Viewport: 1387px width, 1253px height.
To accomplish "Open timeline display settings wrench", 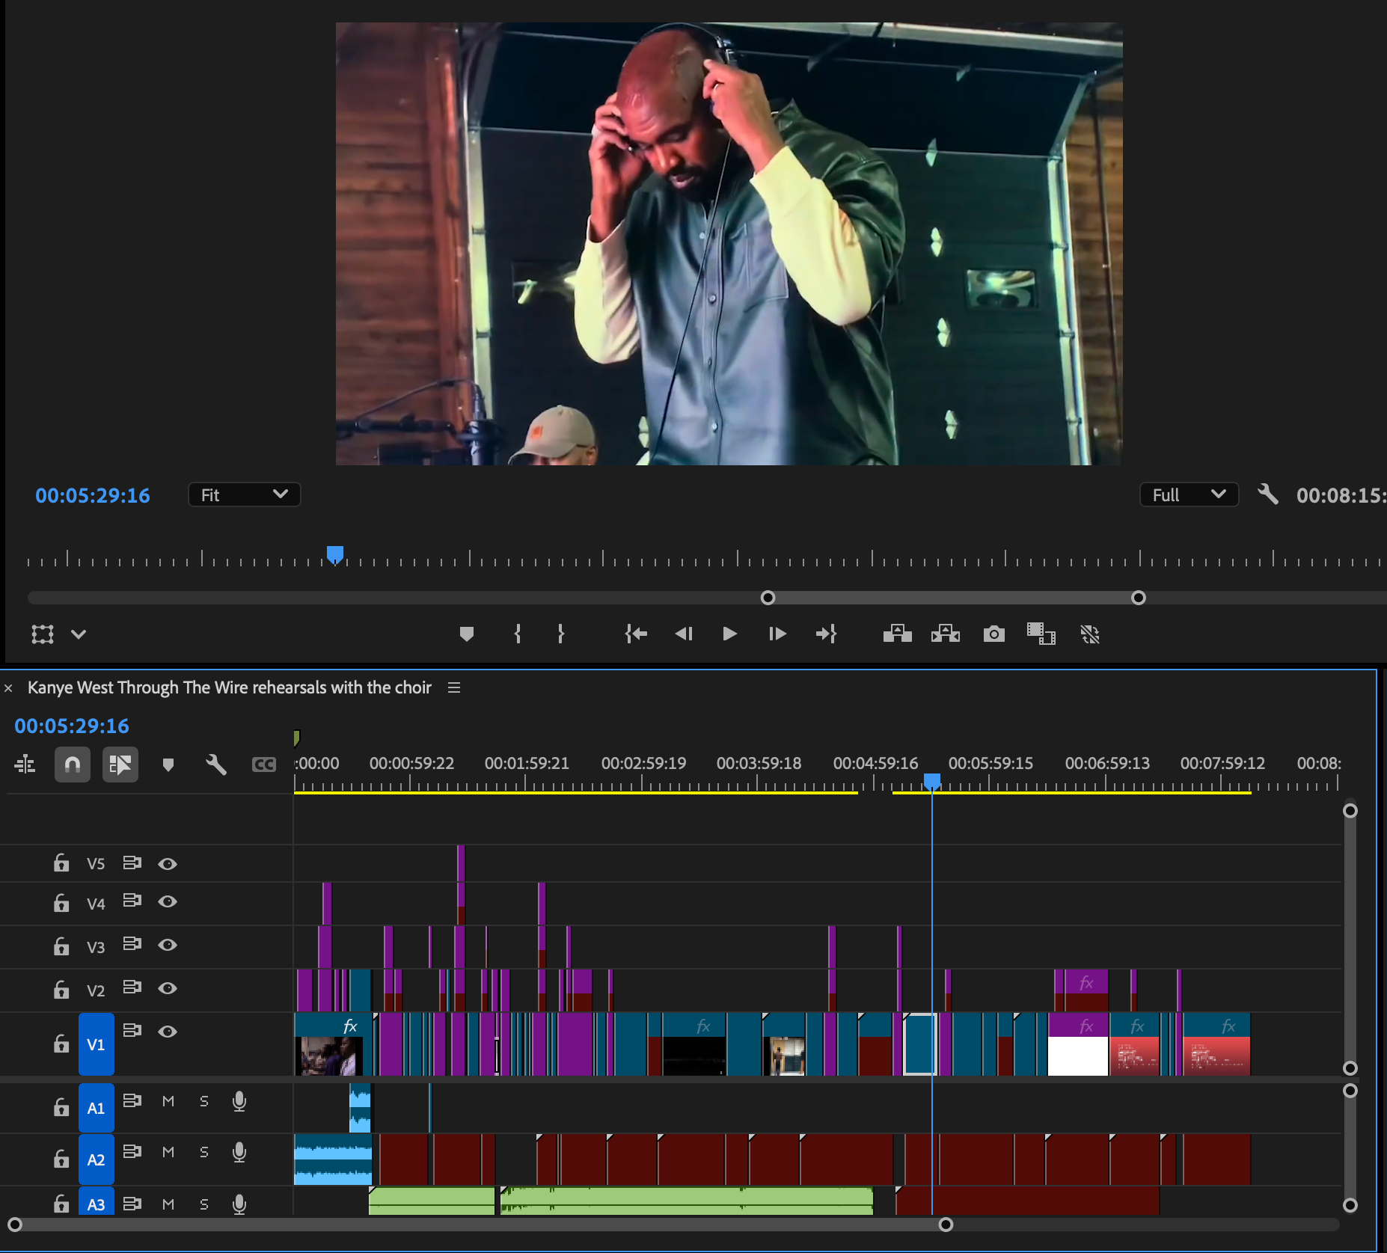I will [x=216, y=765].
